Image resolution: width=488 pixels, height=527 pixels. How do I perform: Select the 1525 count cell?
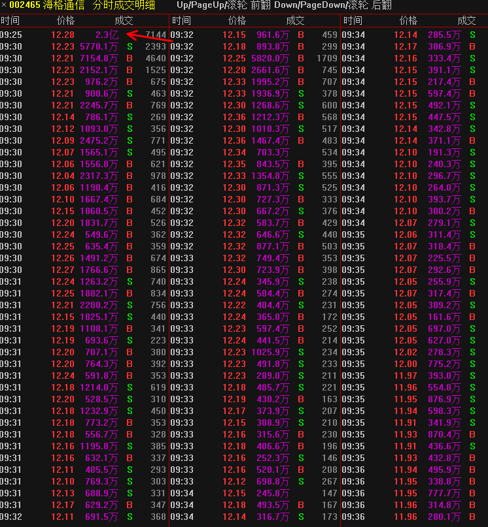coord(156,71)
